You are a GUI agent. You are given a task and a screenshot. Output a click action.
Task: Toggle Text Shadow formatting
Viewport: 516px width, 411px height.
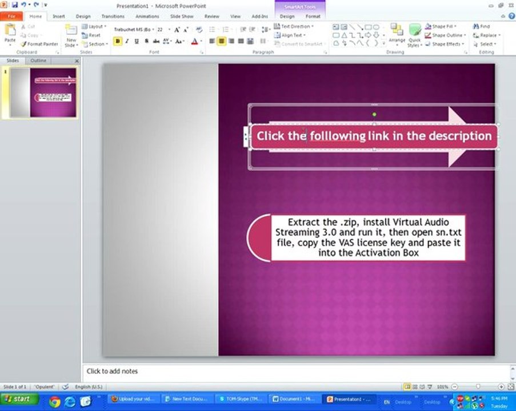(x=146, y=41)
